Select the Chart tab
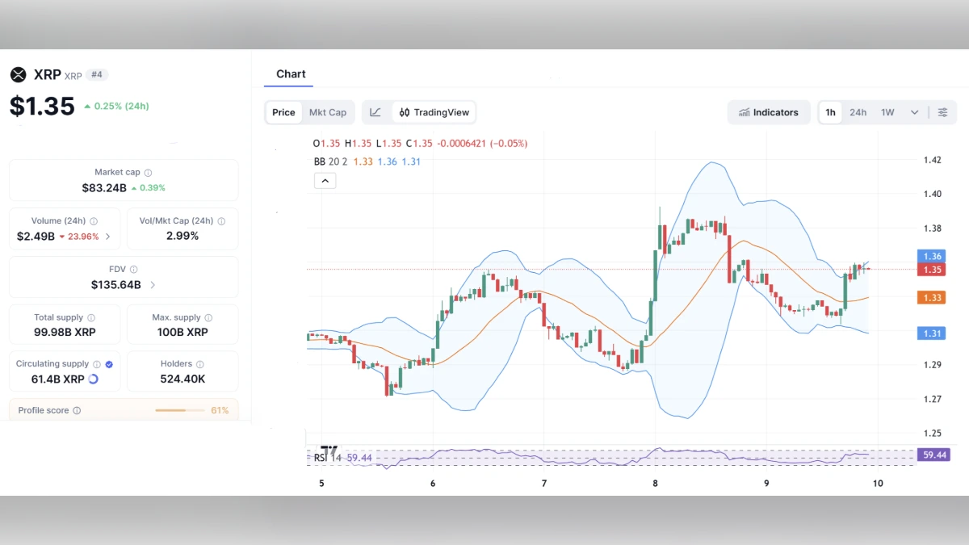This screenshot has width=969, height=545. pos(291,73)
